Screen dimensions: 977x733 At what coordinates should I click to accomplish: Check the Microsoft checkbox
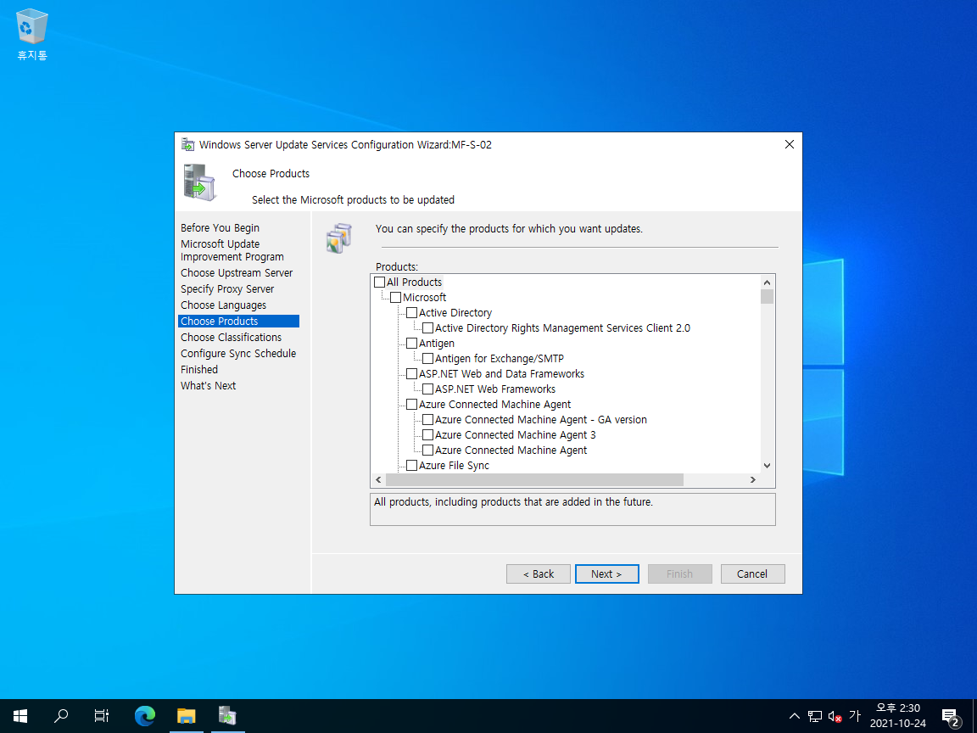tap(396, 297)
